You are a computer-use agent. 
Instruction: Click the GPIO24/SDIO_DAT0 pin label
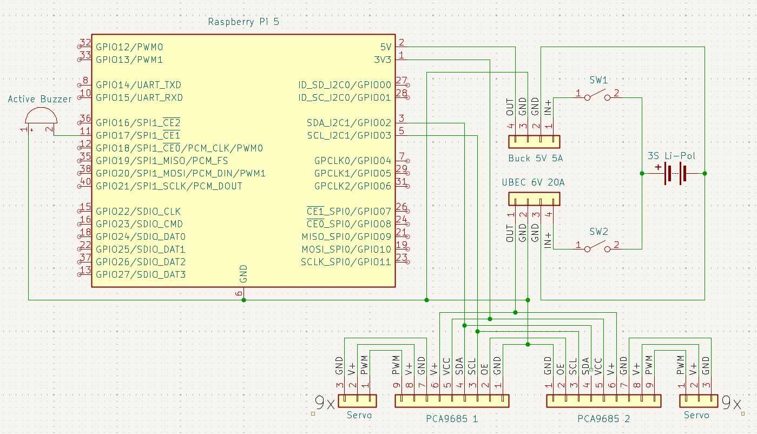[x=141, y=236]
